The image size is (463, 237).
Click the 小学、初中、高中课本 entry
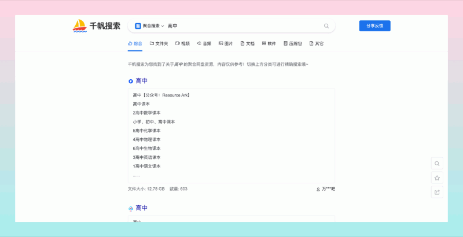pos(153,122)
